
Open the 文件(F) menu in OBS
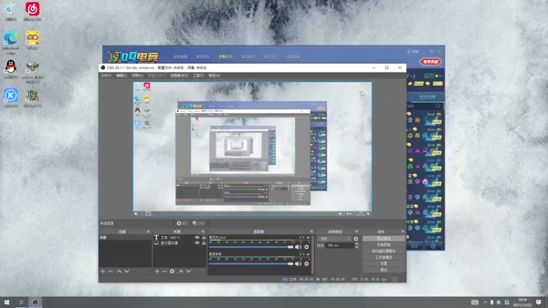[106, 75]
